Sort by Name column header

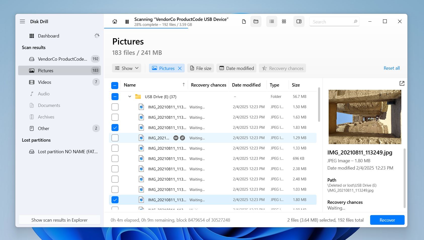click(130, 85)
